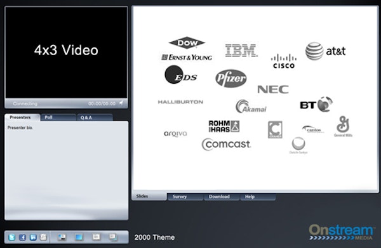Click the BT logo on the slide
Viewport: 381px width, 248px height.
click(316, 104)
